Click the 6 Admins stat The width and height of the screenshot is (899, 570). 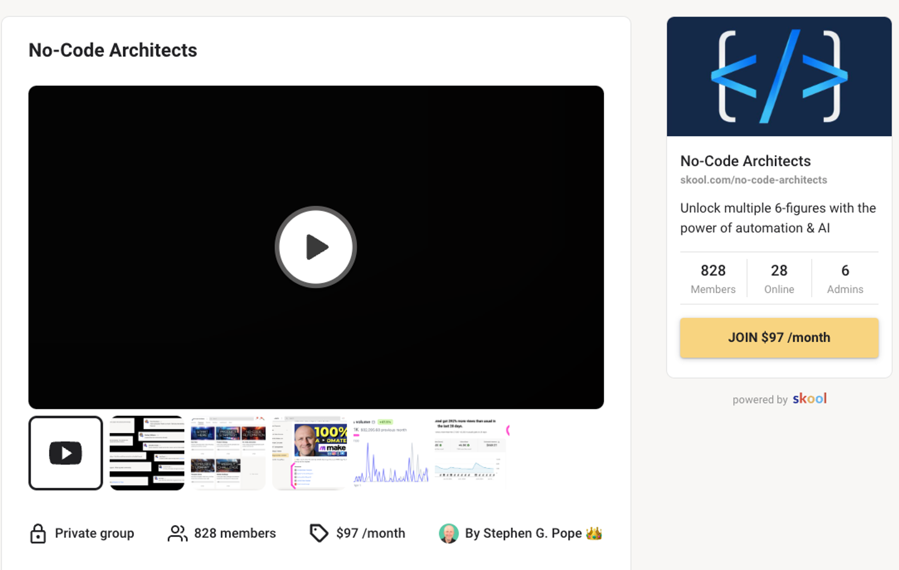(x=845, y=278)
